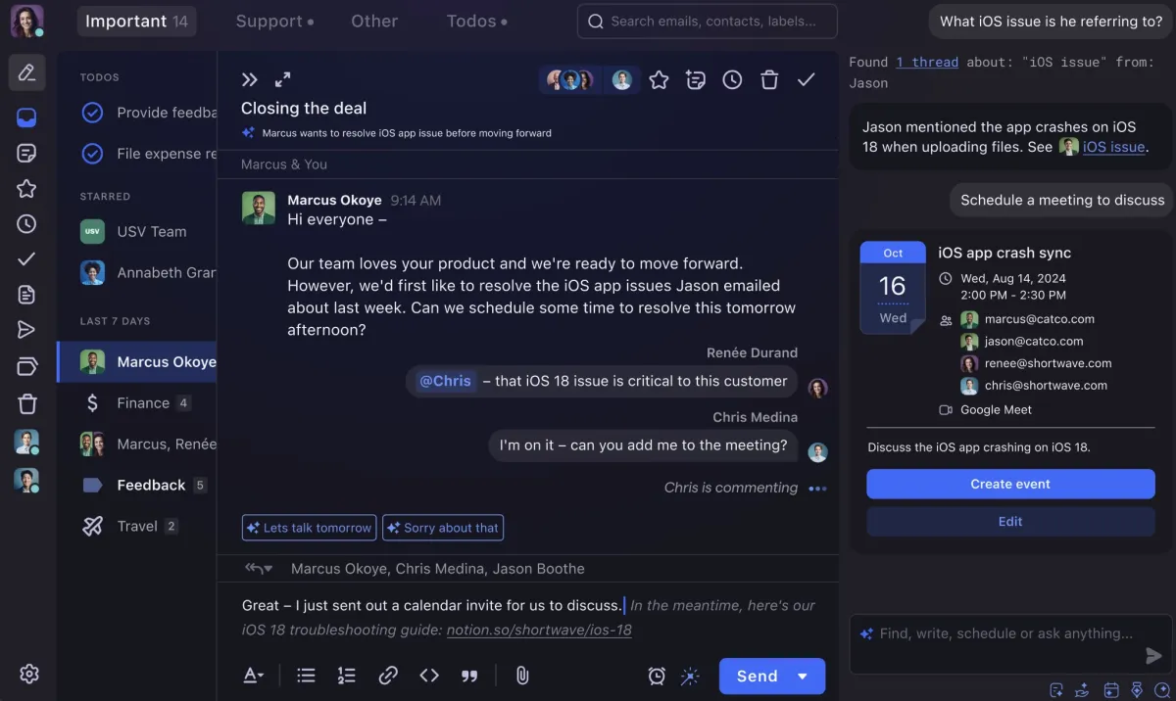Open Finance bundle in thread list
The width and height of the screenshot is (1176, 701).
(x=136, y=402)
